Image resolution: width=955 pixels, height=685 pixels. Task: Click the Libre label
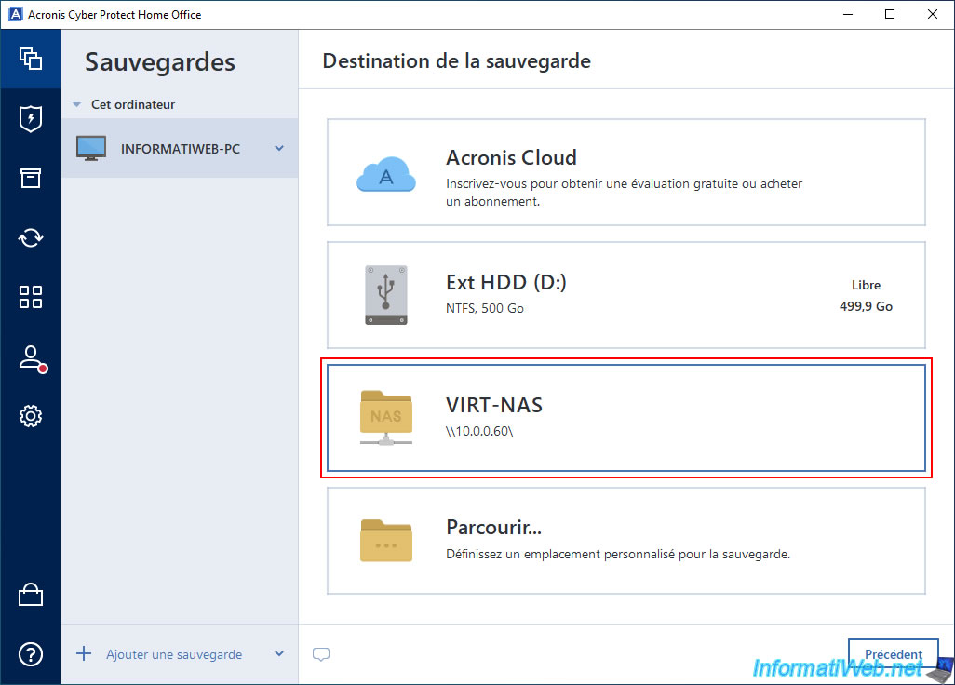(x=866, y=285)
